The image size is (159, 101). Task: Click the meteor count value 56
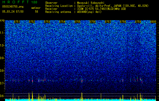[x=37, y=12]
